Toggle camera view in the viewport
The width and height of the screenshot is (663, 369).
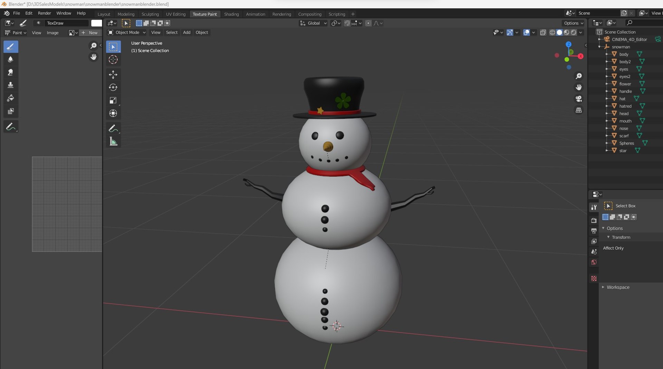(579, 99)
